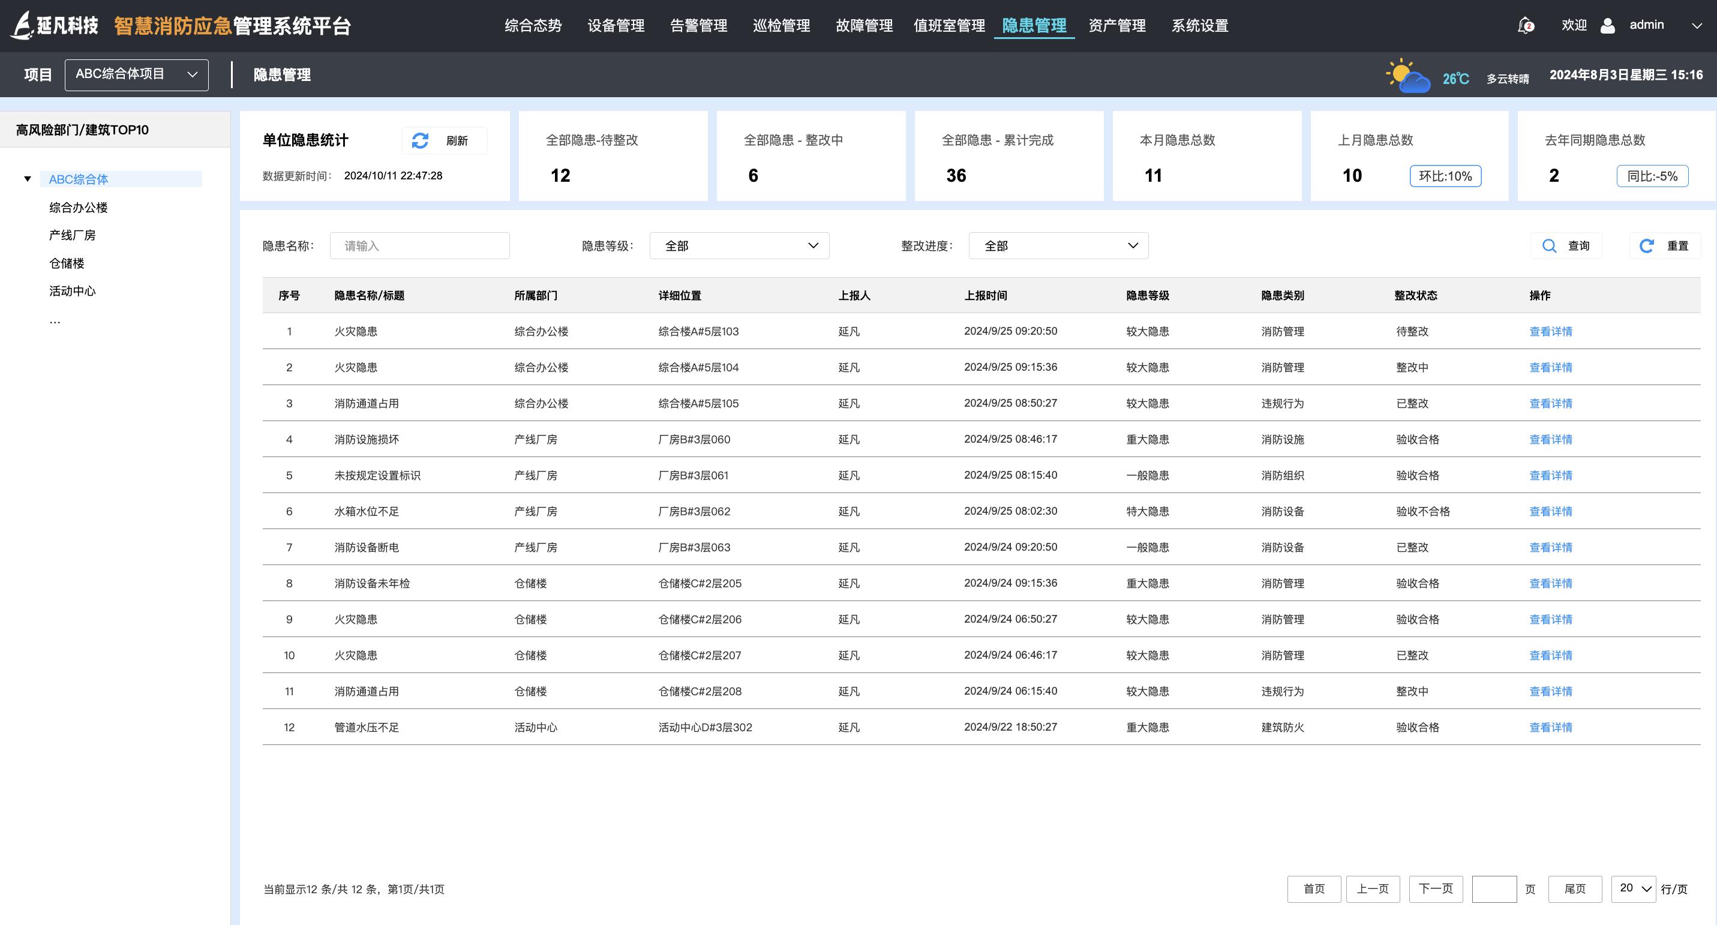Switch to 设备管理 menu
The height and width of the screenshot is (925, 1717).
pos(615,25)
